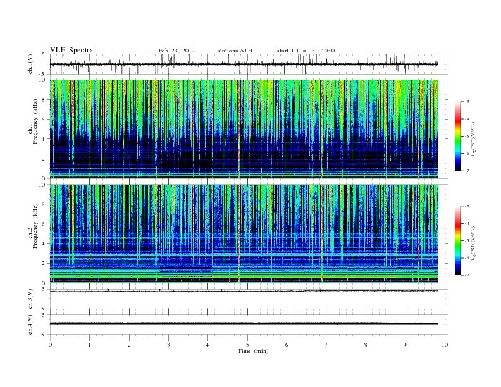
Task: Click the "-7" tick on ch.1 colorbar
Action: pos(467,171)
